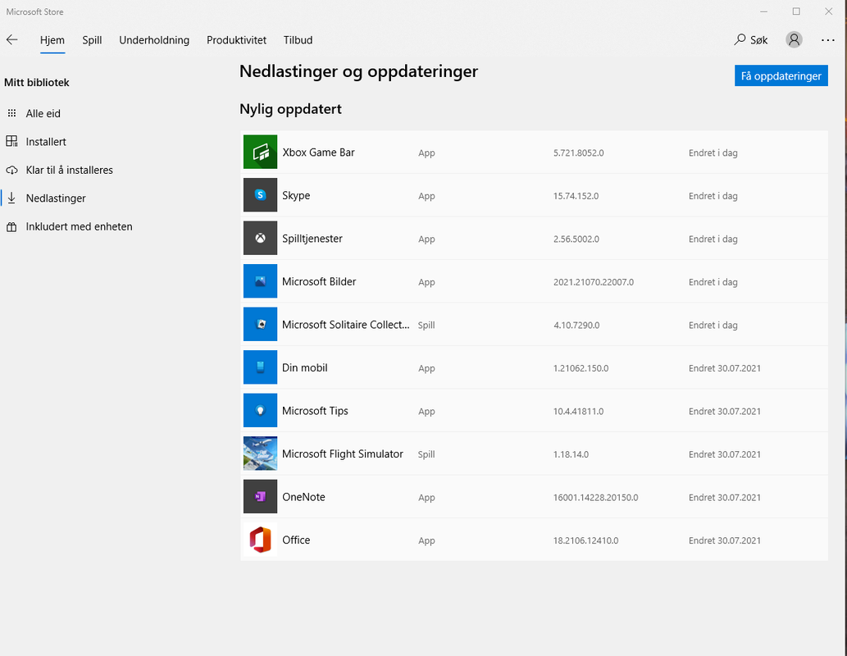Click the Office app icon

click(260, 540)
